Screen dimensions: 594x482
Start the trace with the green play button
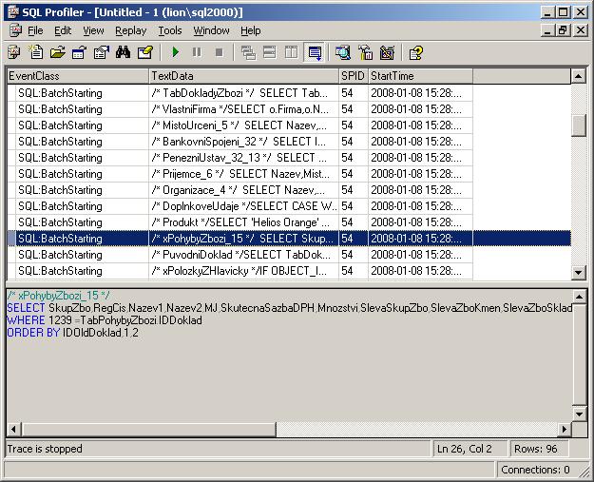[176, 52]
